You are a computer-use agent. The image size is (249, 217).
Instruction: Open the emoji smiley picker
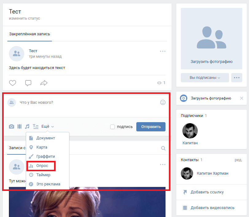[x=163, y=102]
